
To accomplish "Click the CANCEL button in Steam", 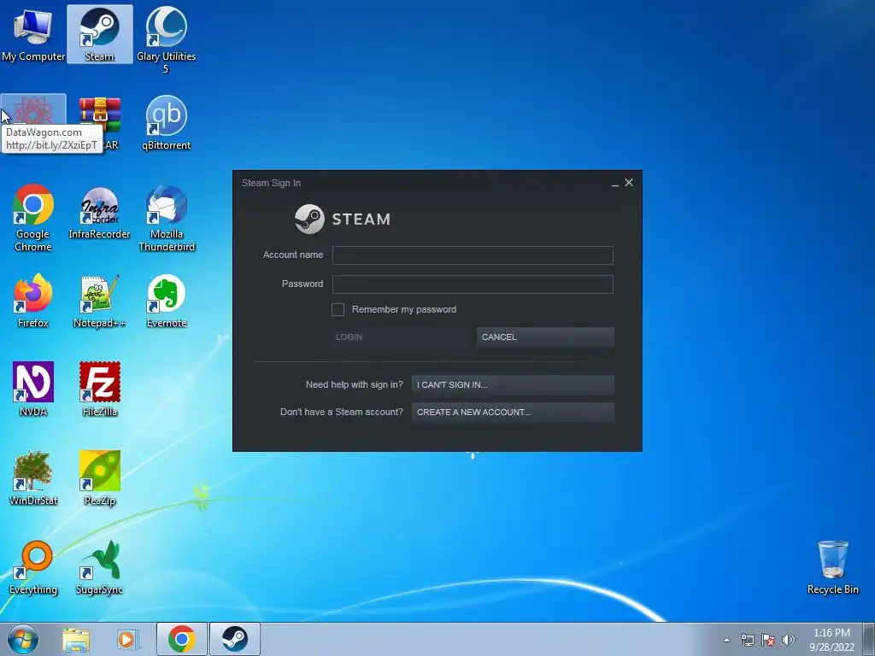I will click(545, 337).
